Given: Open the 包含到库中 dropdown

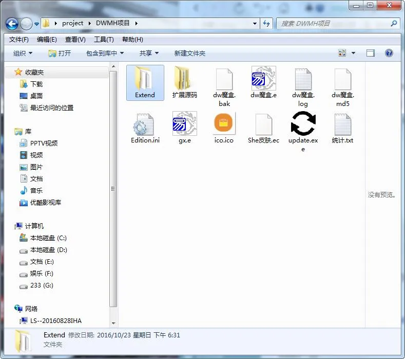Looking at the screenshot, I should tap(105, 53).
